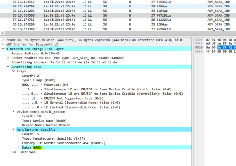Collapse the Flags subtree
Screen dimensions: 236x166
(x=13, y=71)
